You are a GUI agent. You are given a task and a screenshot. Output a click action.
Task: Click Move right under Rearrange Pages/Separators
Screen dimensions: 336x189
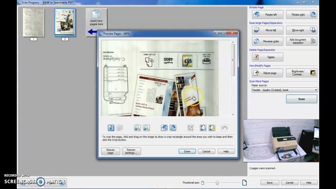(301, 30)
